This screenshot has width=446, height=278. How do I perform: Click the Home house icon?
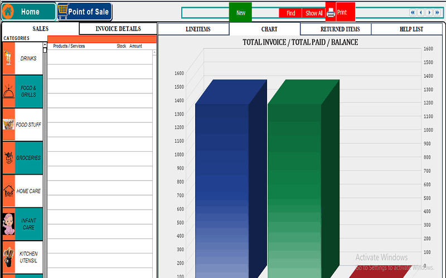(x=9, y=12)
